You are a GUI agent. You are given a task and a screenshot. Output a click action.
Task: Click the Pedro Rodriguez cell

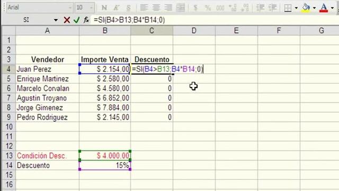[x=47, y=117]
